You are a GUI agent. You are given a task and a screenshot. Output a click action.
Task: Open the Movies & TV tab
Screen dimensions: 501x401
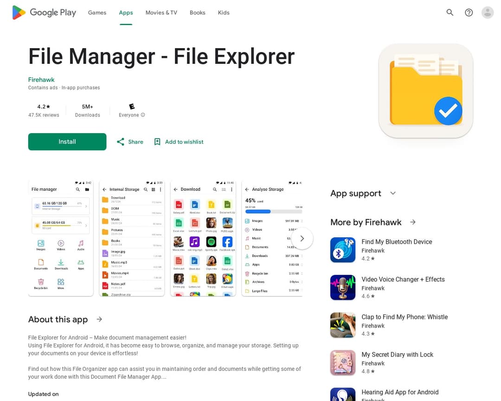click(x=161, y=13)
